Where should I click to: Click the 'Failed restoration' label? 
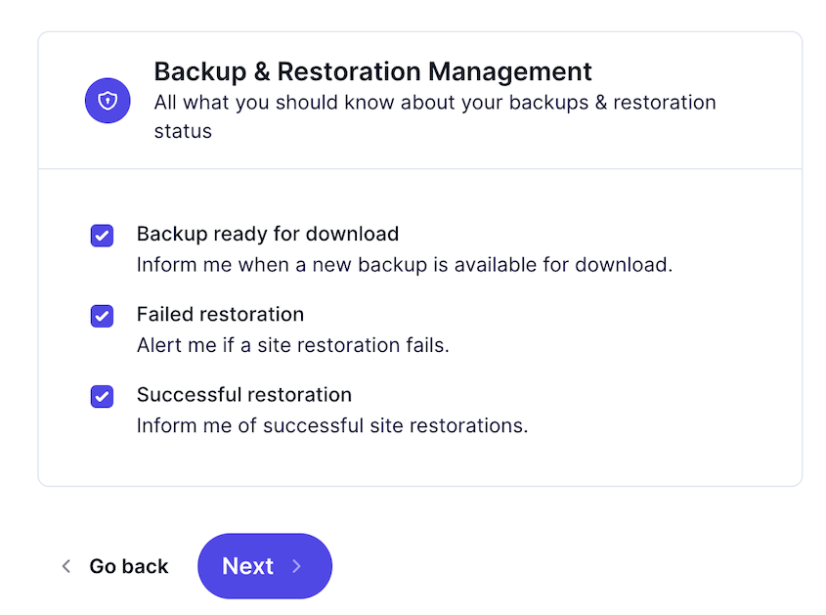[x=220, y=314]
